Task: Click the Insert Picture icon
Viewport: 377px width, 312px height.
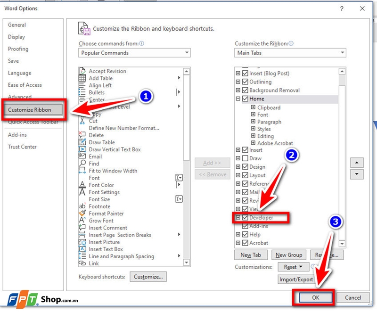Action: pos(82,242)
